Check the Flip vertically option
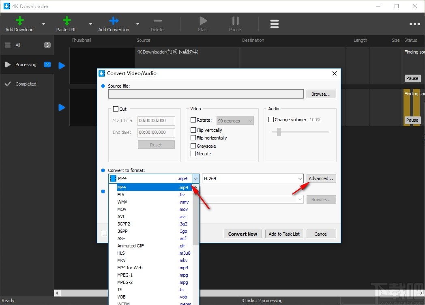Screen dimensions: 425x305 click(193, 130)
